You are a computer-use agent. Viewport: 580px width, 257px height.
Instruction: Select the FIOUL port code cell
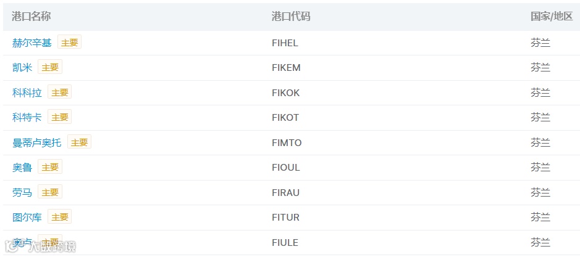pyautogui.click(x=285, y=168)
